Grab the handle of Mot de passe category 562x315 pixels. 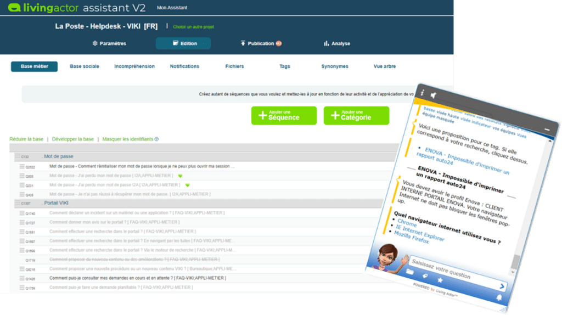pos(18,156)
